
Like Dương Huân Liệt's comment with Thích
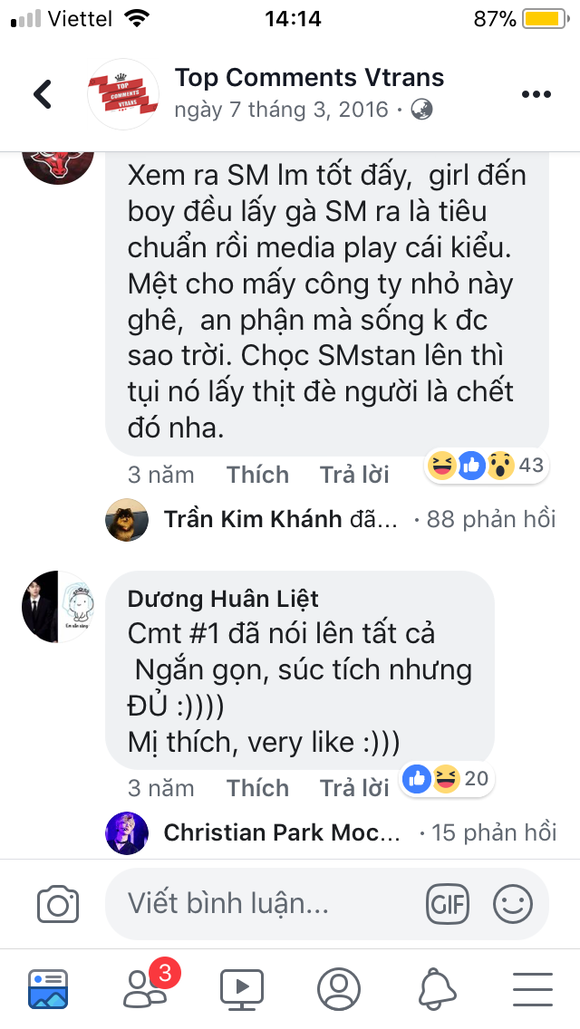click(x=257, y=788)
